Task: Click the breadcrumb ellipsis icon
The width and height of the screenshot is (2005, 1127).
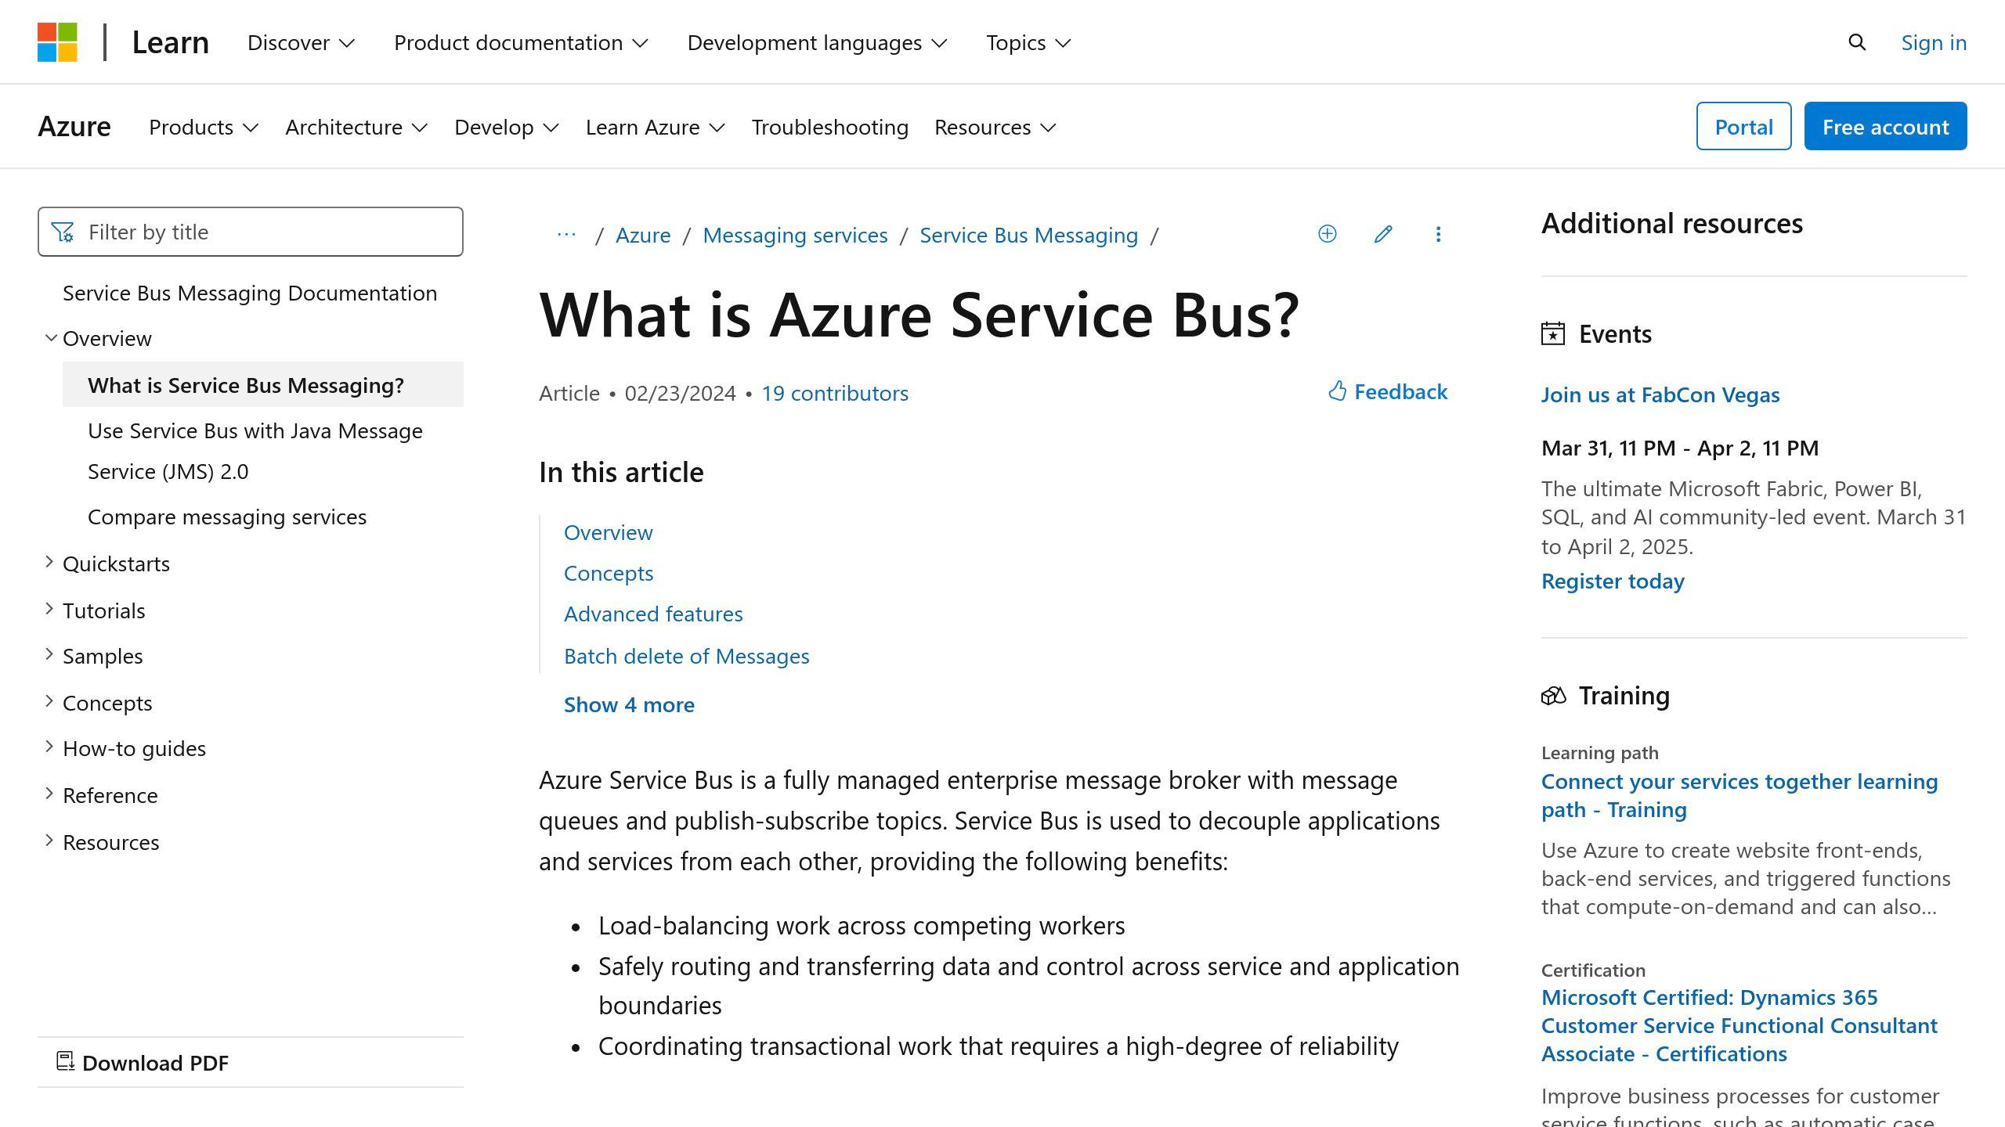Action: tap(566, 234)
